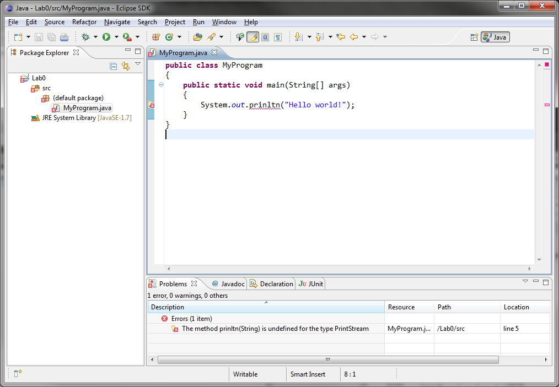Open the Source menu
Screen dimensions: 559x387
[55, 22]
